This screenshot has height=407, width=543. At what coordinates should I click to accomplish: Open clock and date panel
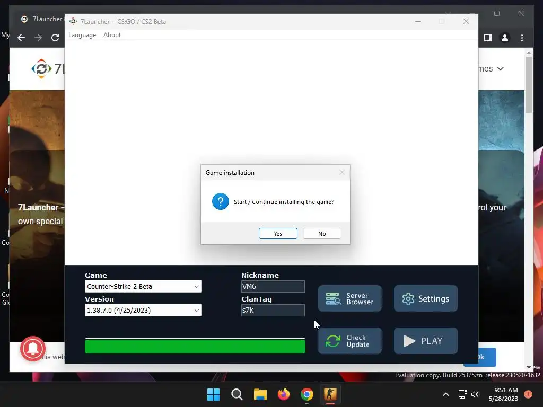(x=503, y=394)
